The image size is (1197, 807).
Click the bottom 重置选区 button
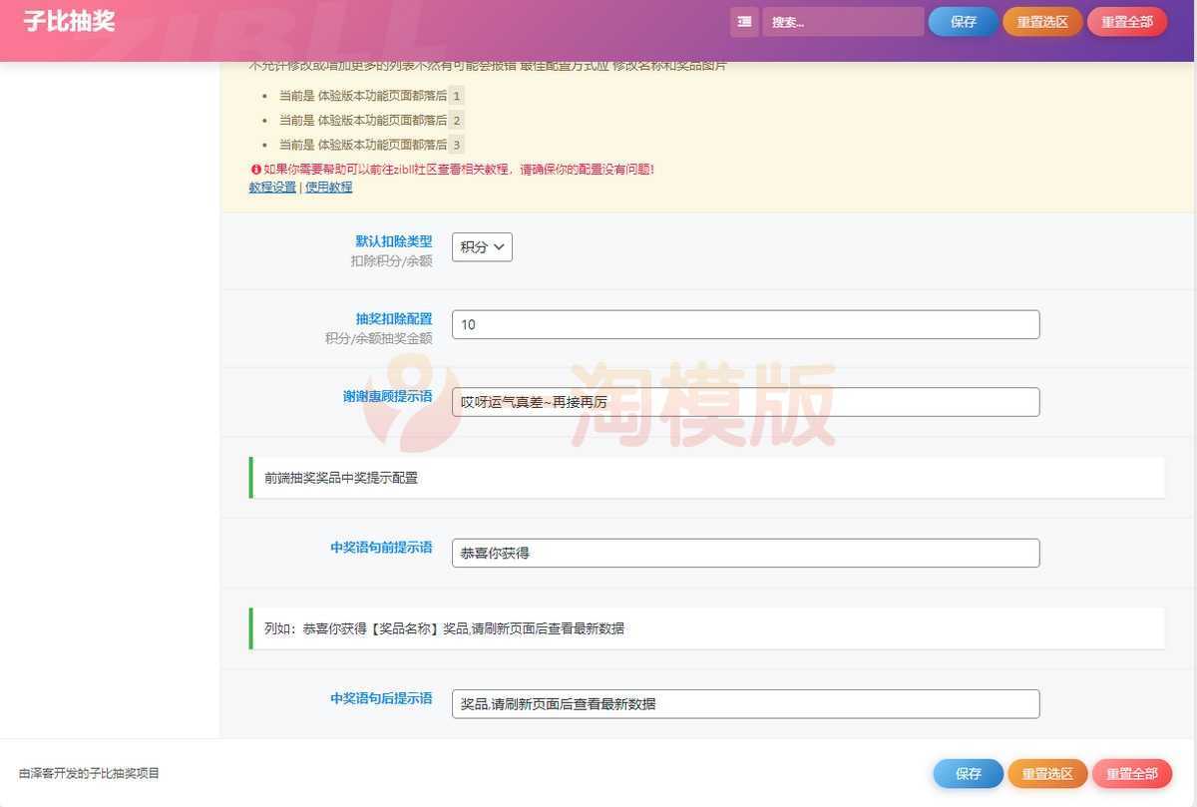coord(1047,773)
